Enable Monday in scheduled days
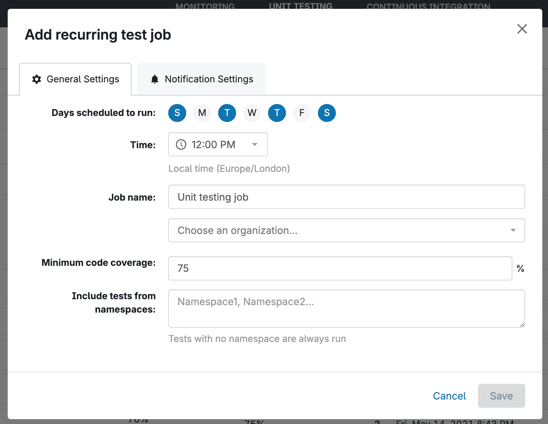The width and height of the screenshot is (548, 424). click(x=202, y=113)
